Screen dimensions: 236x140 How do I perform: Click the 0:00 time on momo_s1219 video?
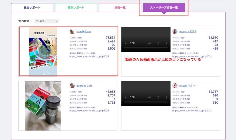[132, 43]
